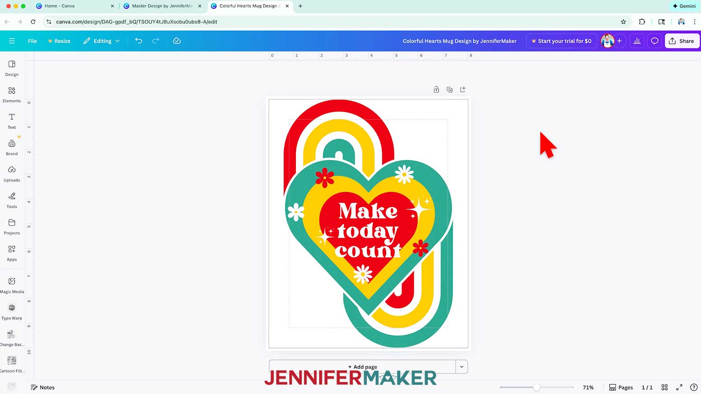Open the Resize menu
The image size is (701, 394).
coord(59,41)
